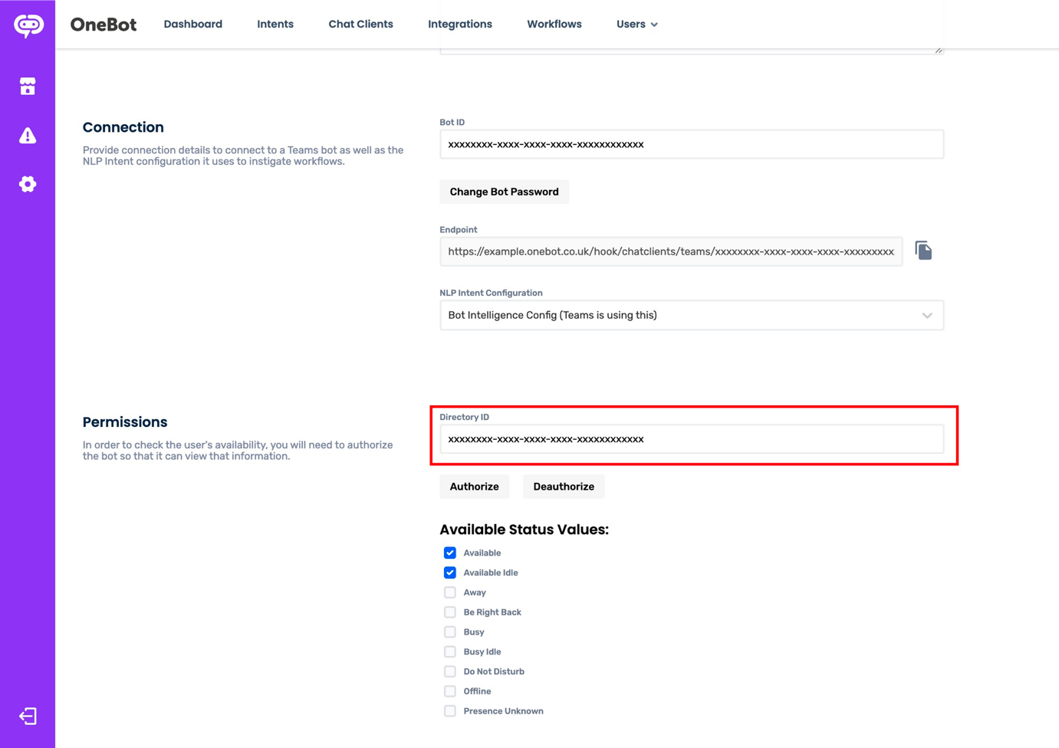
Task: Open the Integrations menu item
Action: pyautogui.click(x=460, y=25)
